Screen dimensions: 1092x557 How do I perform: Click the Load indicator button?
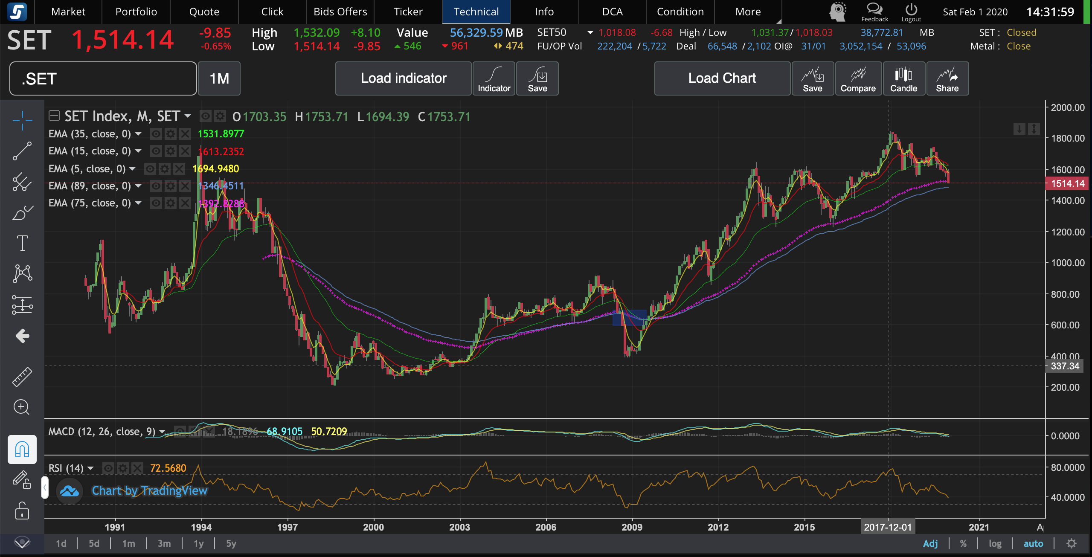pyautogui.click(x=403, y=78)
